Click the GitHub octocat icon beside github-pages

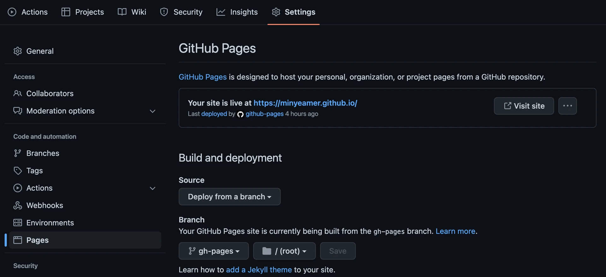[x=240, y=114]
